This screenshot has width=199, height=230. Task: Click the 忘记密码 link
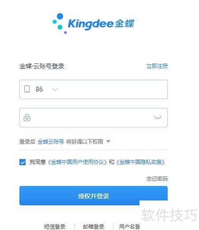click(157, 179)
